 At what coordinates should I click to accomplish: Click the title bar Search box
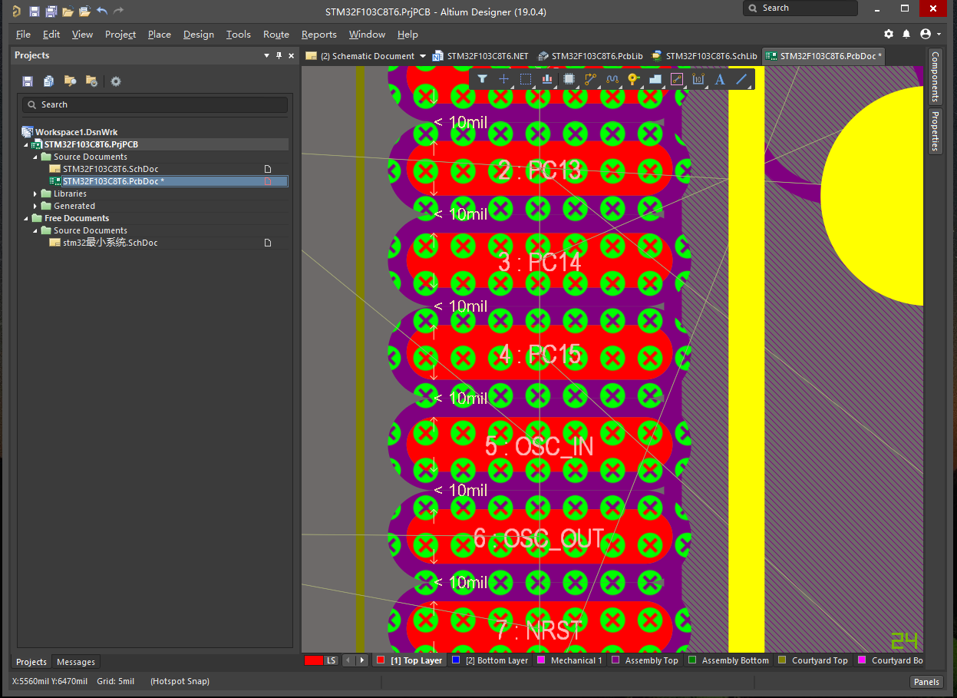pos(800,8)
